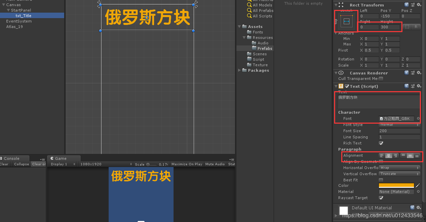
Task: Open Canvas Renderer preset selector icon
Action: coord(413,73)
